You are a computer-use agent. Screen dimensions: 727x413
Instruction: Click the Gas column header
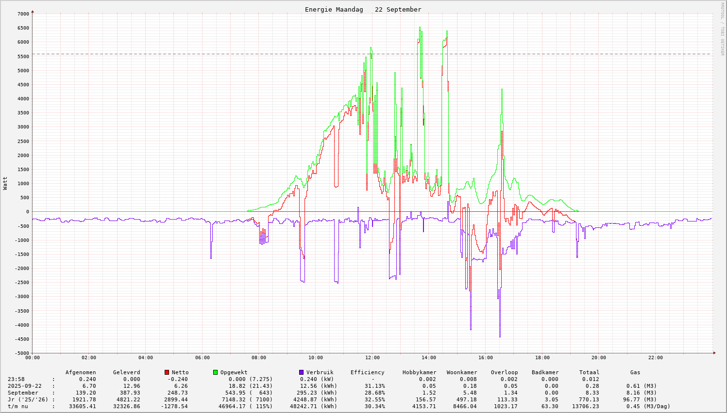click(635, 372)
